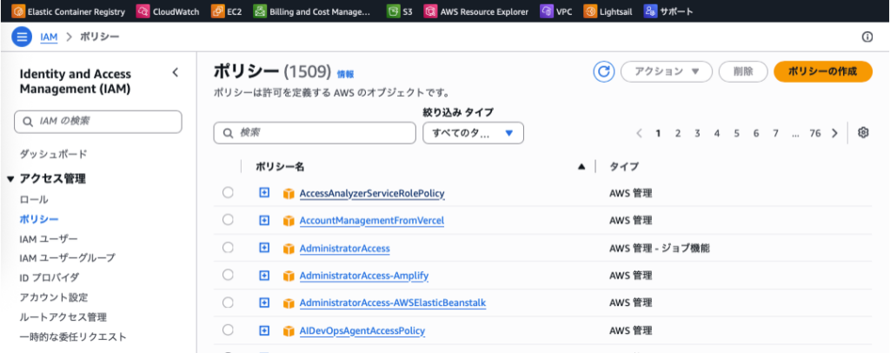
Task: Open ルートアクセス管理 in sidebar
Action: [63, 316]
